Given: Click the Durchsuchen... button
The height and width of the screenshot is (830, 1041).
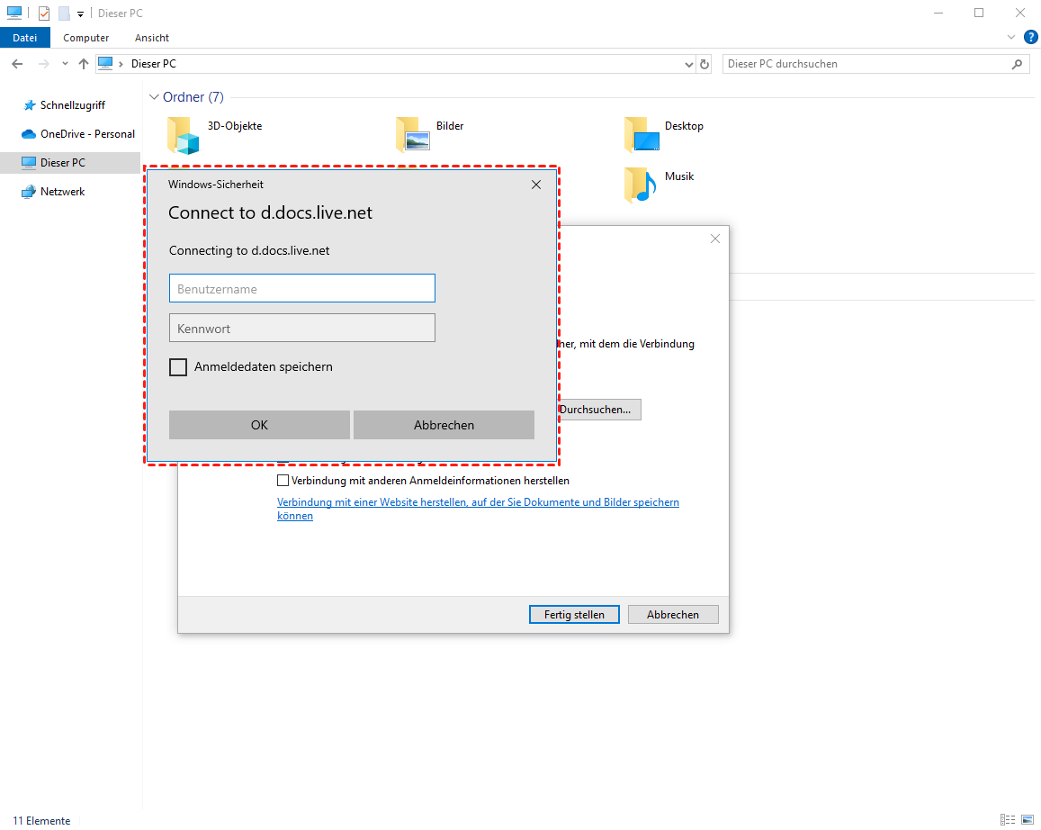Looking at the screenshot, I should (x=599, y=410).
